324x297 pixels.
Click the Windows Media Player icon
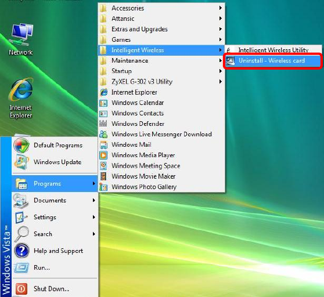pyautogui.click(x=103, y=155)
